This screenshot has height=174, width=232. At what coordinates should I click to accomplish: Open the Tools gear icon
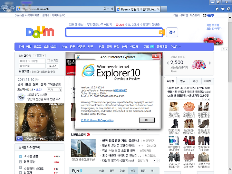tap(228, 9)
